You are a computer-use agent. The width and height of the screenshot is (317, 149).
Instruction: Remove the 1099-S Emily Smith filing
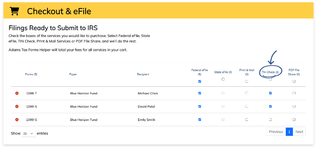(17, 119)
